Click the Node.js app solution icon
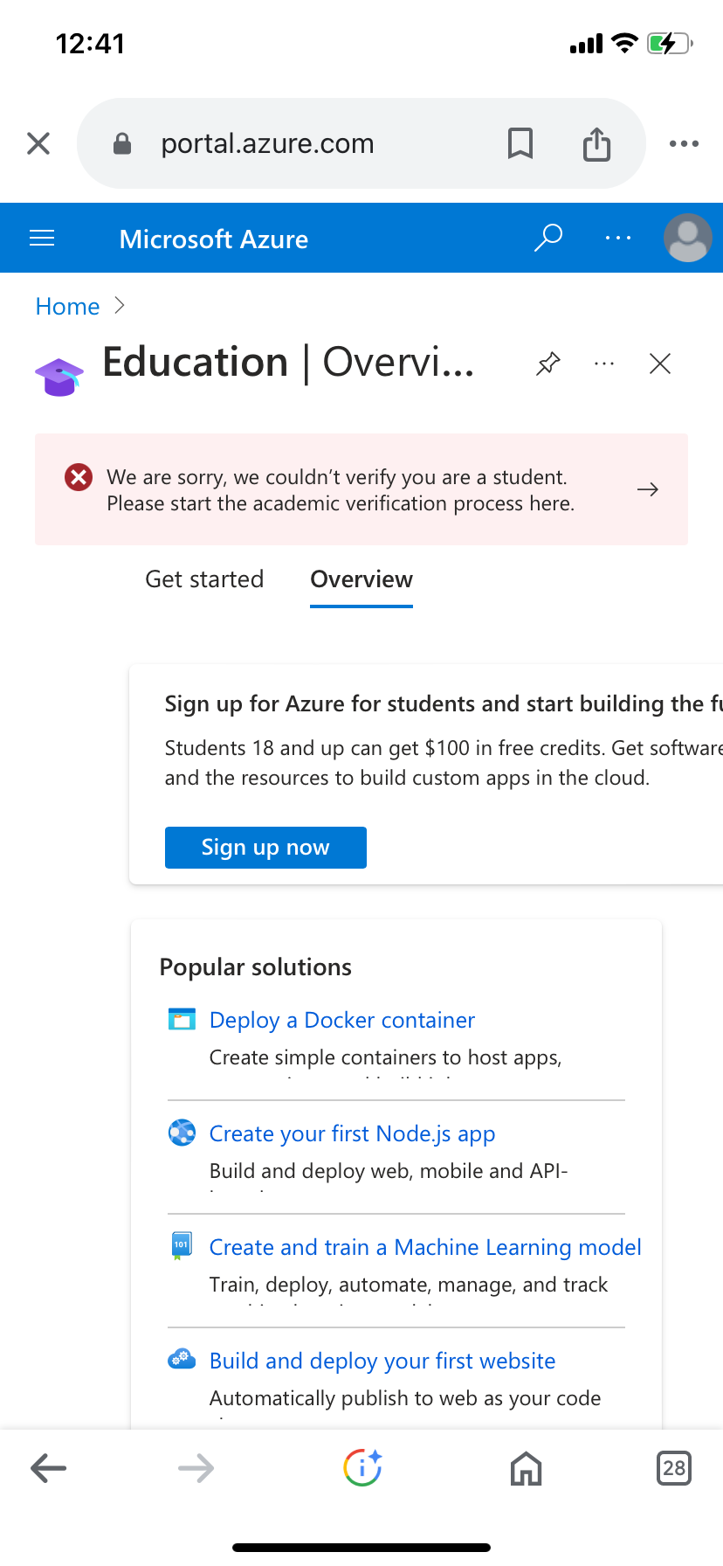This screenshot has height=1566, width=723. (182, 1133)
